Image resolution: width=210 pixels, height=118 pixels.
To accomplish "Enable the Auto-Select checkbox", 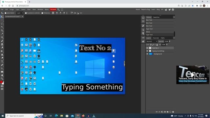I will (x=6, y=13).
